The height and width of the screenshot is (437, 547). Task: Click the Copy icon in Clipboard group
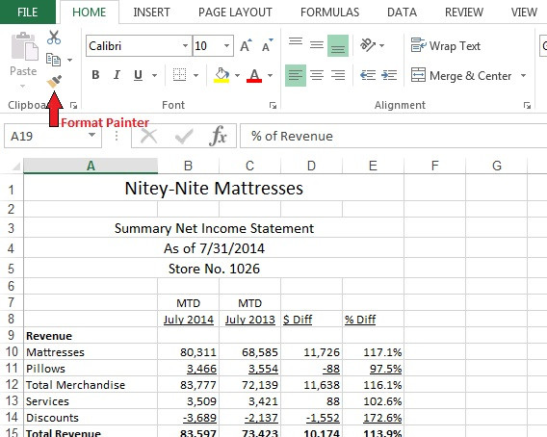click(53, 60)
